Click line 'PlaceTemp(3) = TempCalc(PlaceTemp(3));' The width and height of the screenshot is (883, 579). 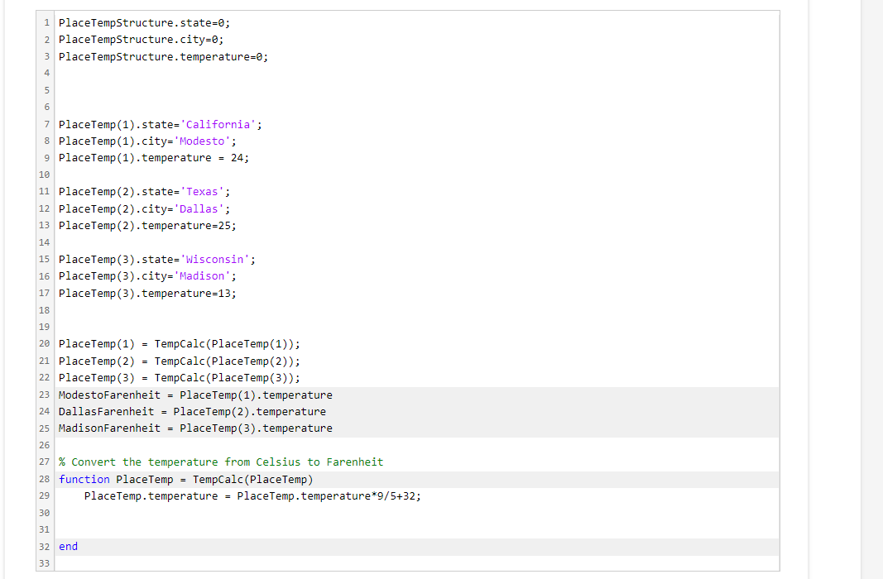(179, 377)
